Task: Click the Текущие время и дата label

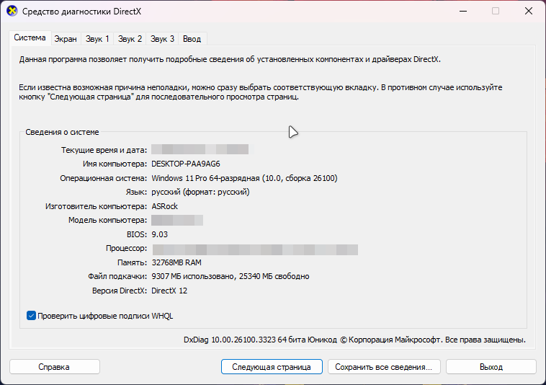Action: 104,150
